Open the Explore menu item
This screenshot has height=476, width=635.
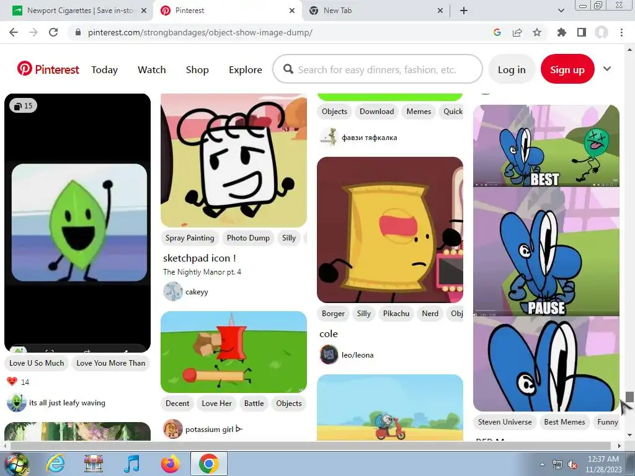[x=246, y=69]
